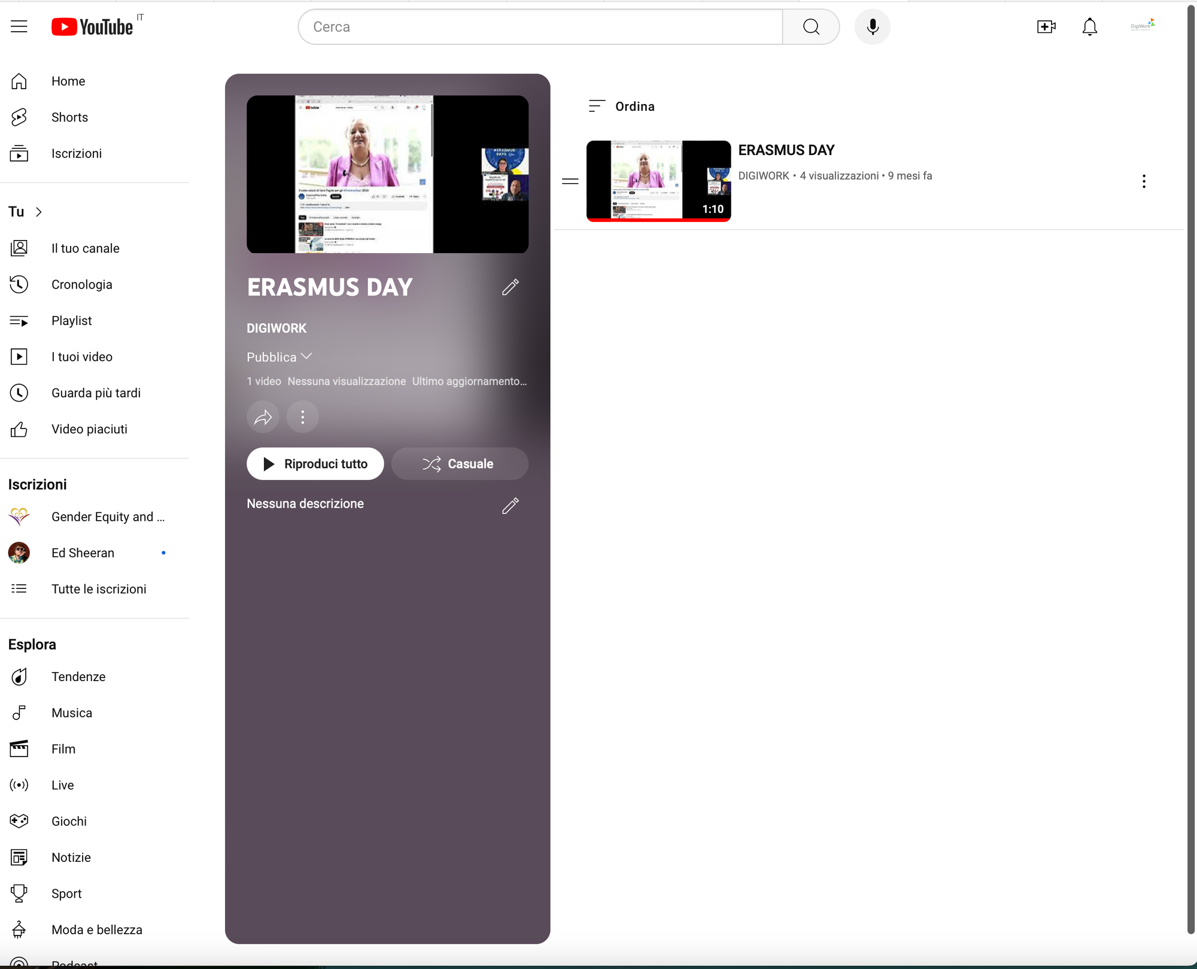Open Tendenze explore section
The width and height of the screenshot is (1197, 969).
[79, 676]
